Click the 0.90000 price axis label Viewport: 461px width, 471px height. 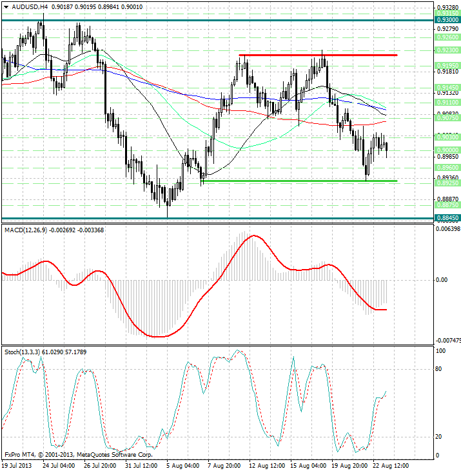tap(447, 149)
